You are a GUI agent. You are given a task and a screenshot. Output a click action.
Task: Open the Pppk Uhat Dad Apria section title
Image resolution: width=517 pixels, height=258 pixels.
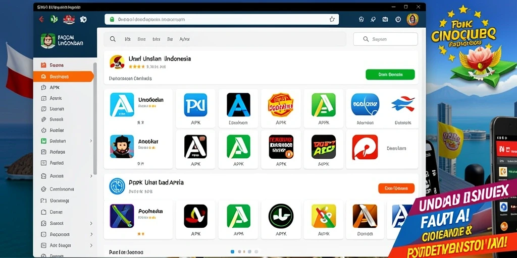coord(157,182)
